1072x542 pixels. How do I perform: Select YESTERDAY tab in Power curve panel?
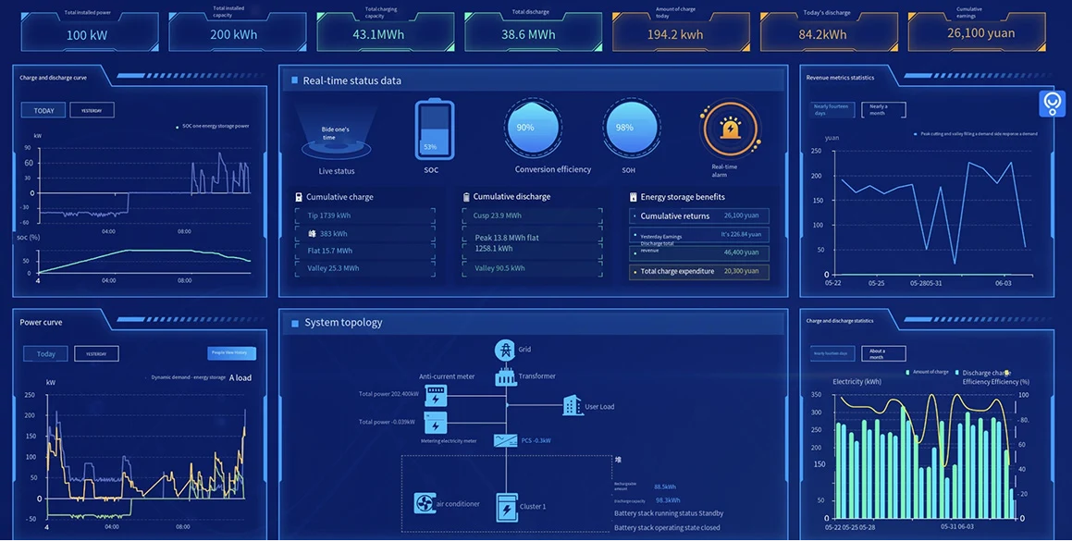(x=96, y=354)
